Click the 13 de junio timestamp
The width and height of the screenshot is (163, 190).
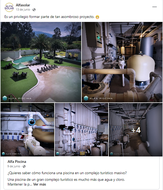coord(23,9)
